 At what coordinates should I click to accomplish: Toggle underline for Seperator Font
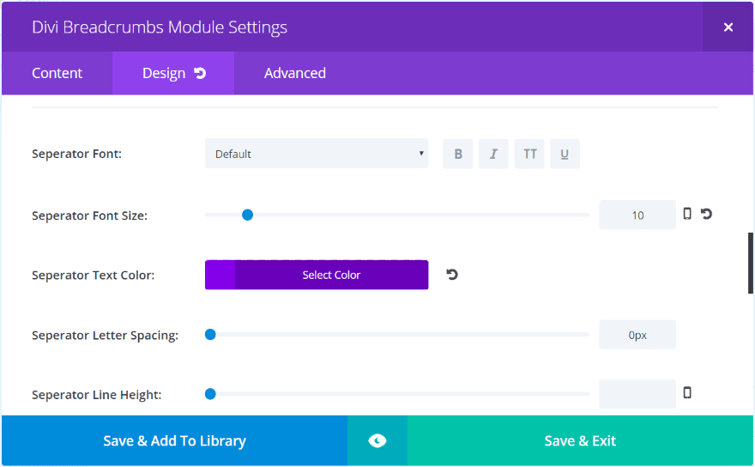(x=565, y=154)
